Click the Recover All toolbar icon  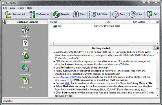[8, 14]
